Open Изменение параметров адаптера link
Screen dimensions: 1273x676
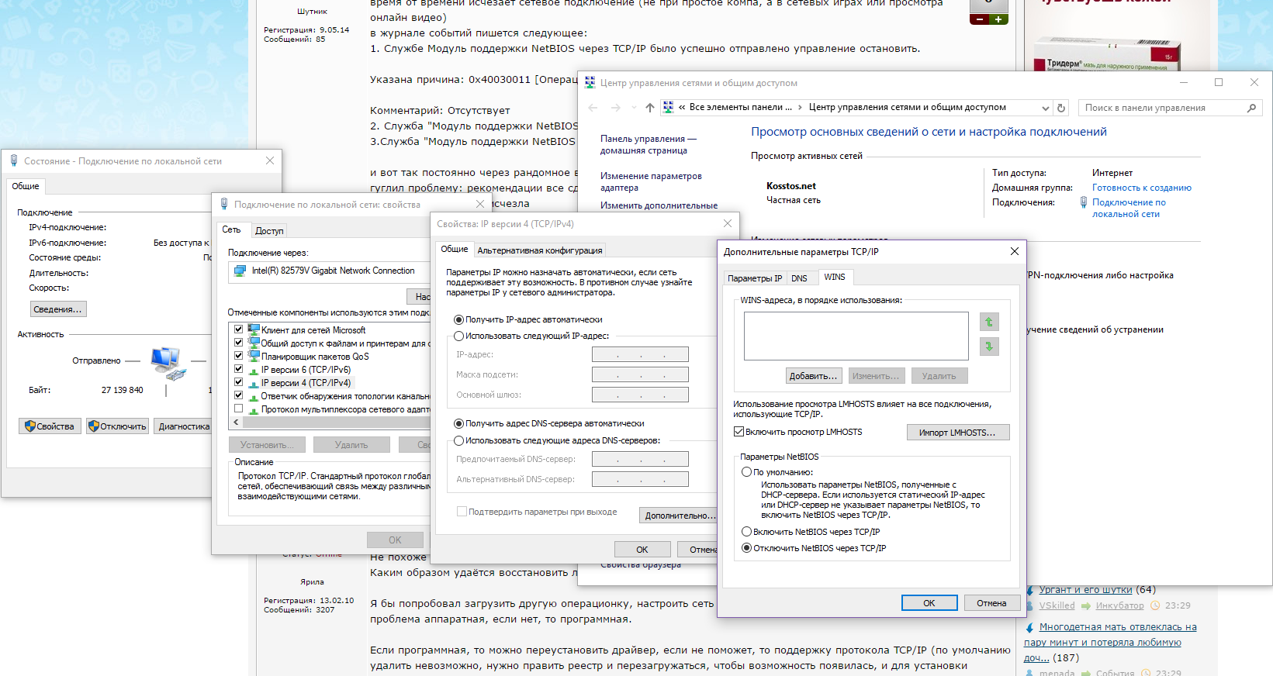click(x=651, y=181)
